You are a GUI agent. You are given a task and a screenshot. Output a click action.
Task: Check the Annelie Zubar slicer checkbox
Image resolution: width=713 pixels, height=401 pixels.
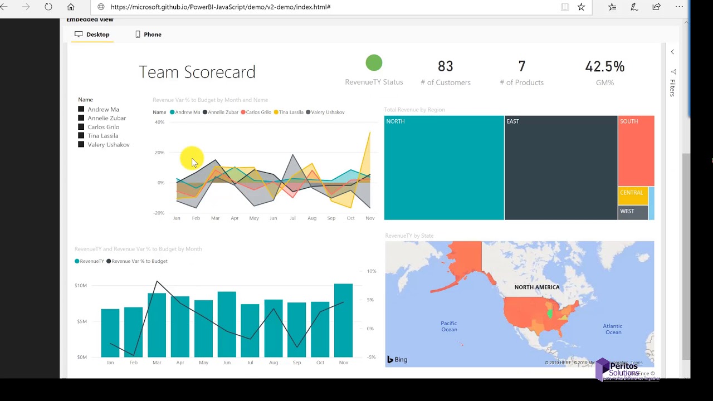click(81, 118)
